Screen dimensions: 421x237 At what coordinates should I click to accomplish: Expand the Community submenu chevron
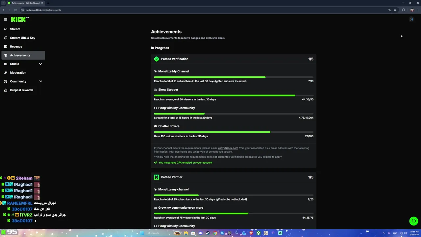(40, 81)
